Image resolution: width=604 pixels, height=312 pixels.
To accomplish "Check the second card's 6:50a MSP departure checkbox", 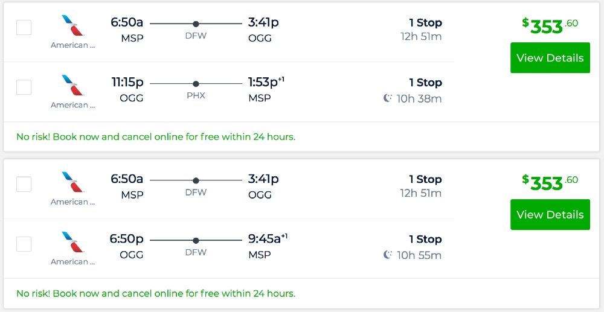I will tap(24, 184).
